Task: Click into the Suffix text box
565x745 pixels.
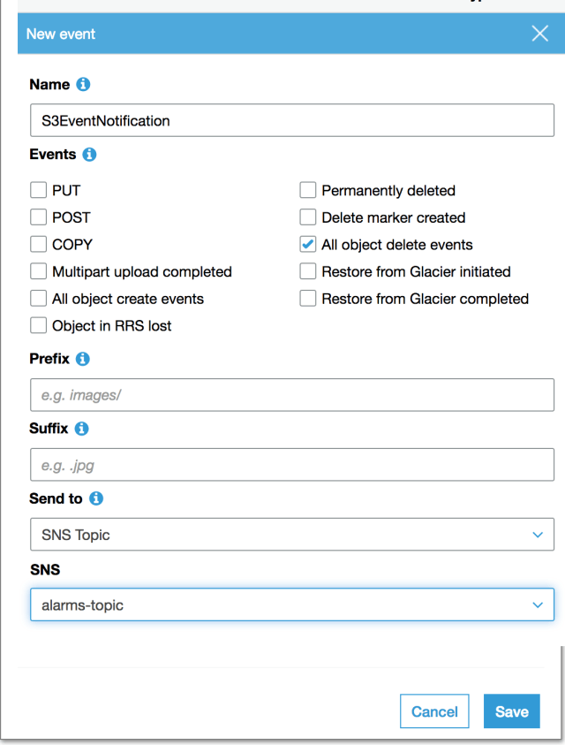Action: click(291, 465)
